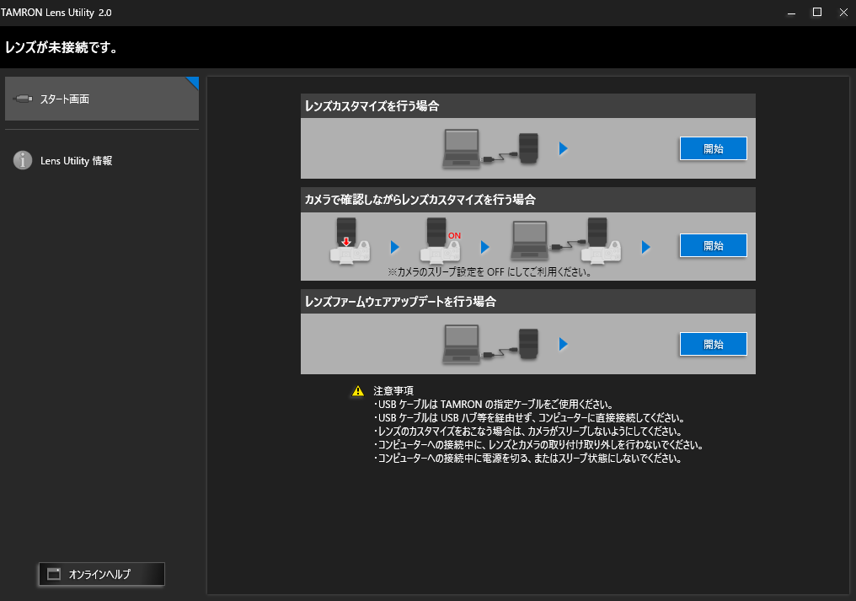The height and width of the screenshot is (601, 856).
Task: Click the レンズファームウェアアップデートを行う場合 heading
Action: click(x=400, y=302)
